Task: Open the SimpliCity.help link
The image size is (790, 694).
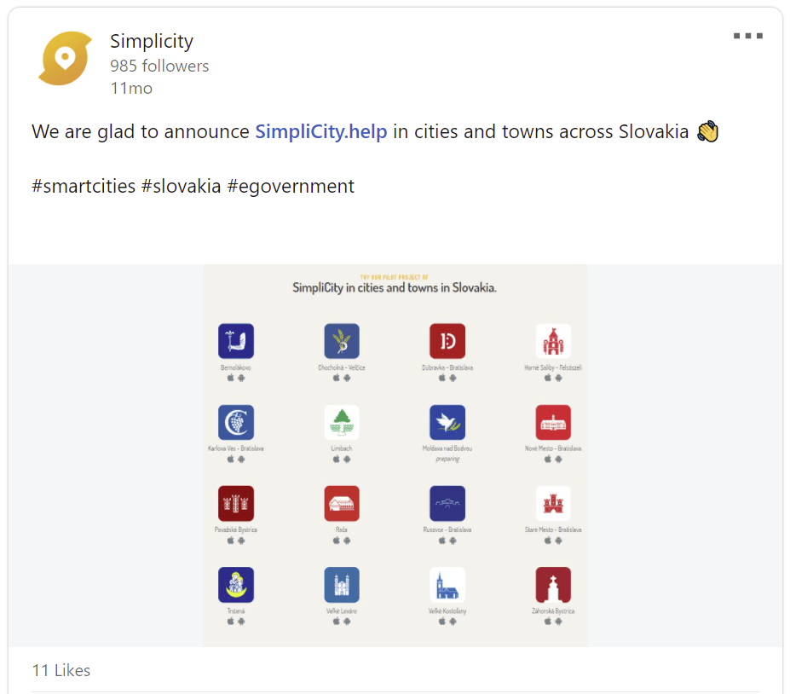Action: [x=321, y=132]
